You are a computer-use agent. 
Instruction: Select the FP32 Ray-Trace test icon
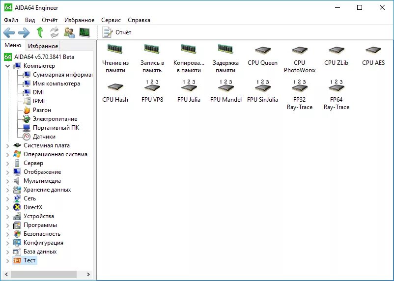tap(300, 95)
